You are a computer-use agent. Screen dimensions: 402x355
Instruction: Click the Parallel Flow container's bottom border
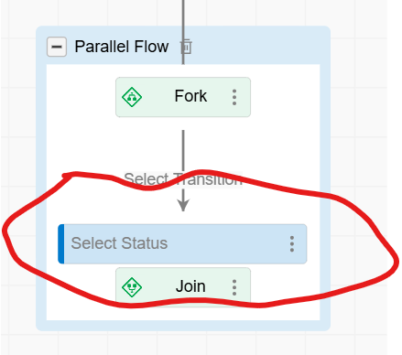click(183, 326)
